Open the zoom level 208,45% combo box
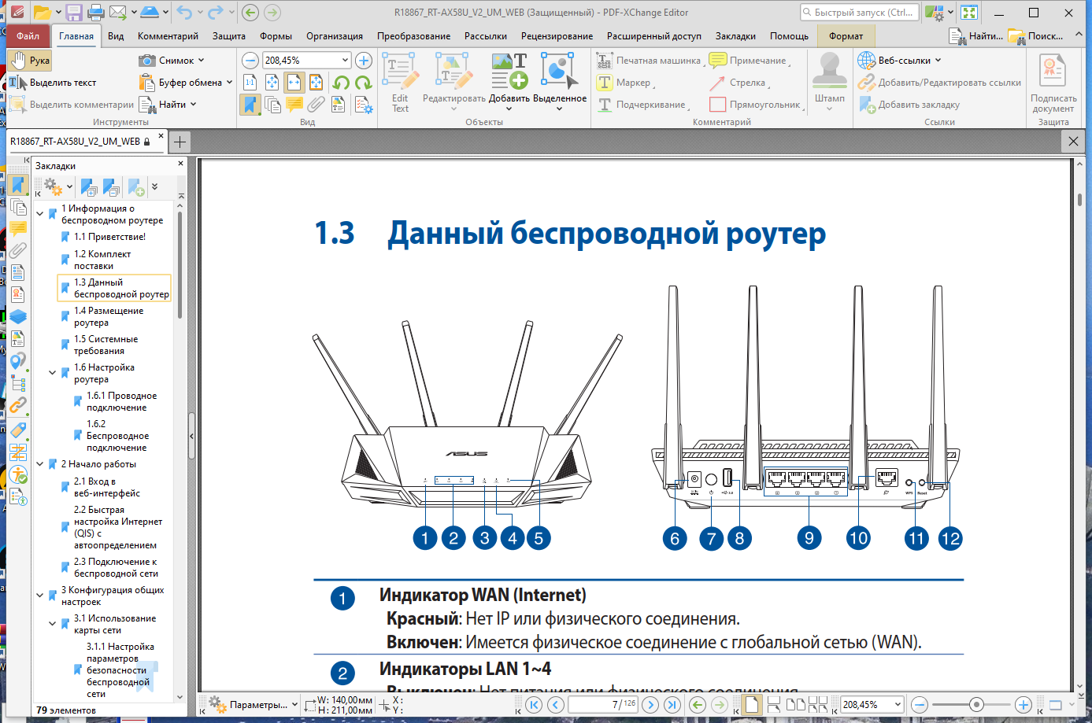The height and width of the screenshot is (723, 1092). coord(306,61)
